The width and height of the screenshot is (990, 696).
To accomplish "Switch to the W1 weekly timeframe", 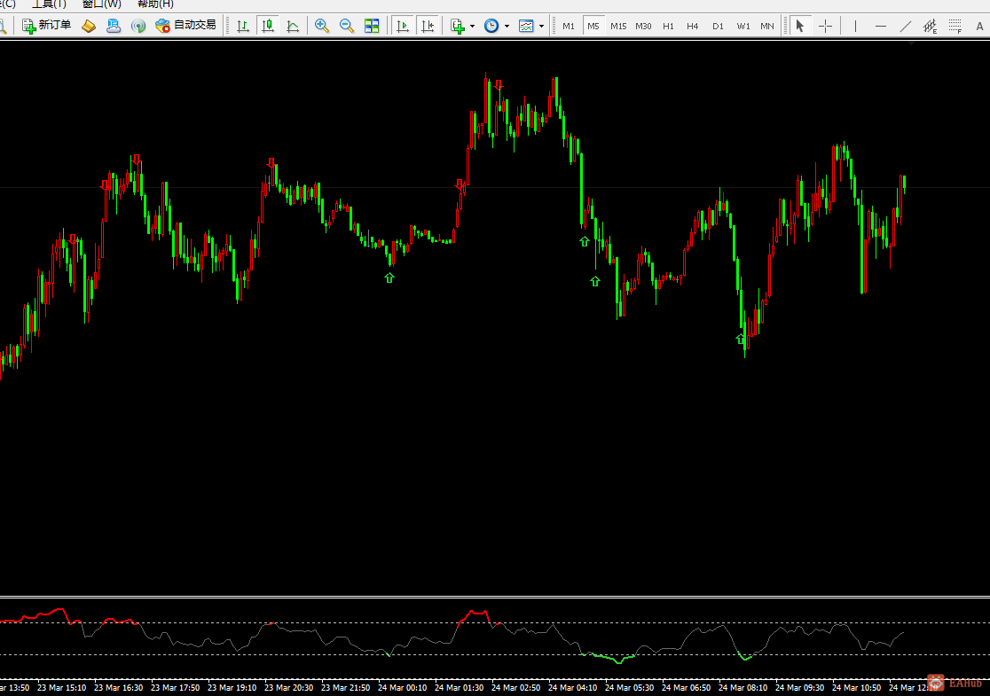I will [x=743, y=26].
